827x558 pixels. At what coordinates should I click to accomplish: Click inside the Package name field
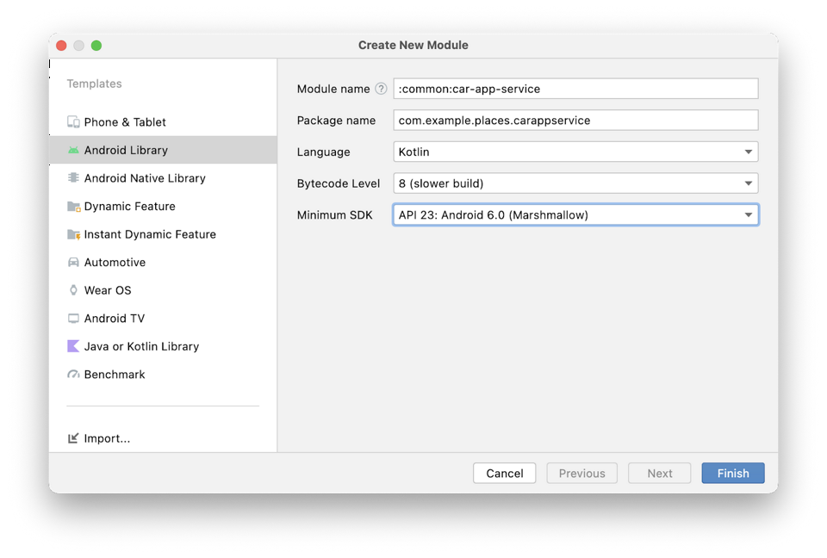click(575, 120)
